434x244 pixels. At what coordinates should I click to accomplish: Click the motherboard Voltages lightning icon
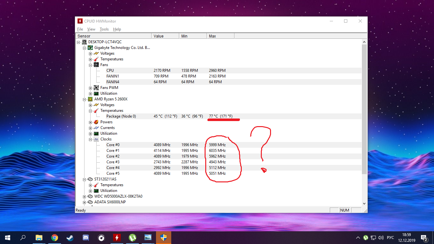(96, 53)
